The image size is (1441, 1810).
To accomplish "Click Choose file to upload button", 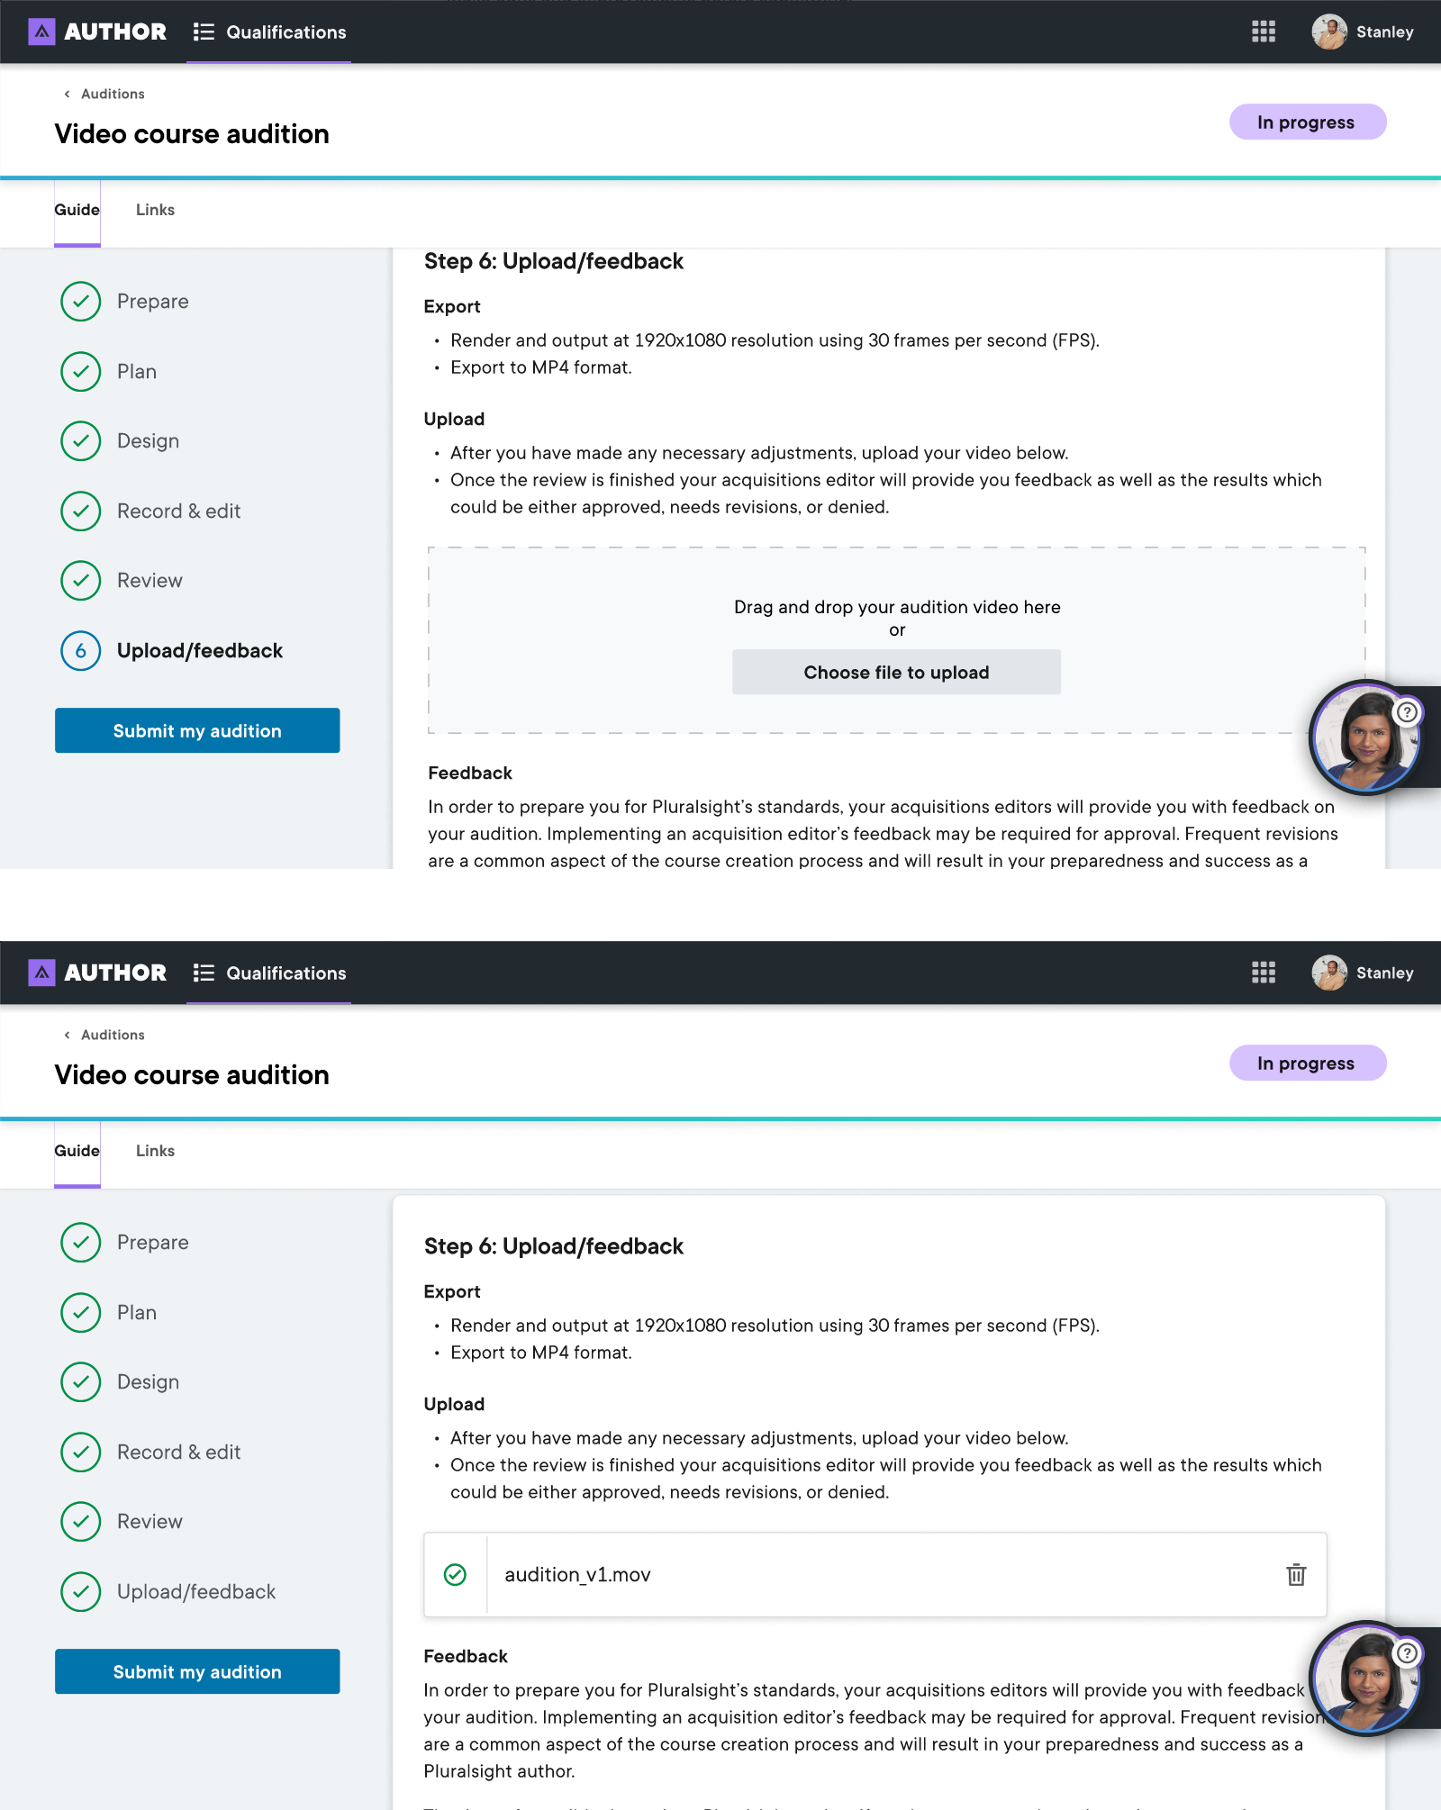I will click(x=896, y=672).
